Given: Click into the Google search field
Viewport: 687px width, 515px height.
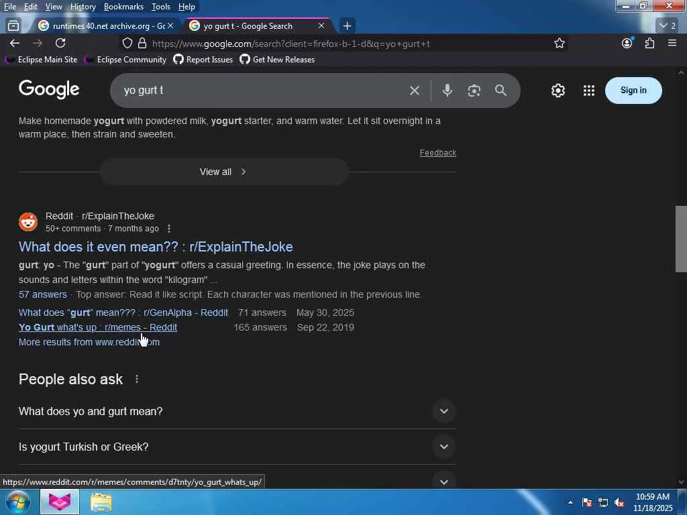Looking at the screenshot, I should click(263, 91).
